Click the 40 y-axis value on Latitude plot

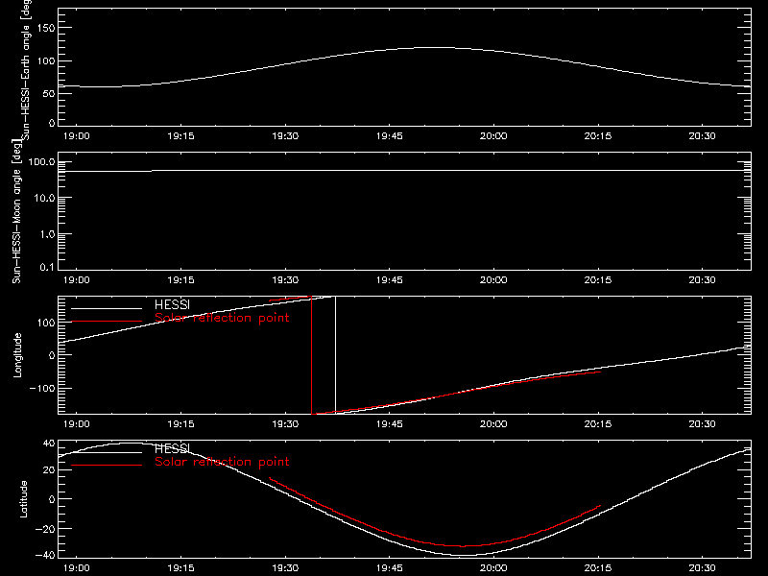point(49,444)
